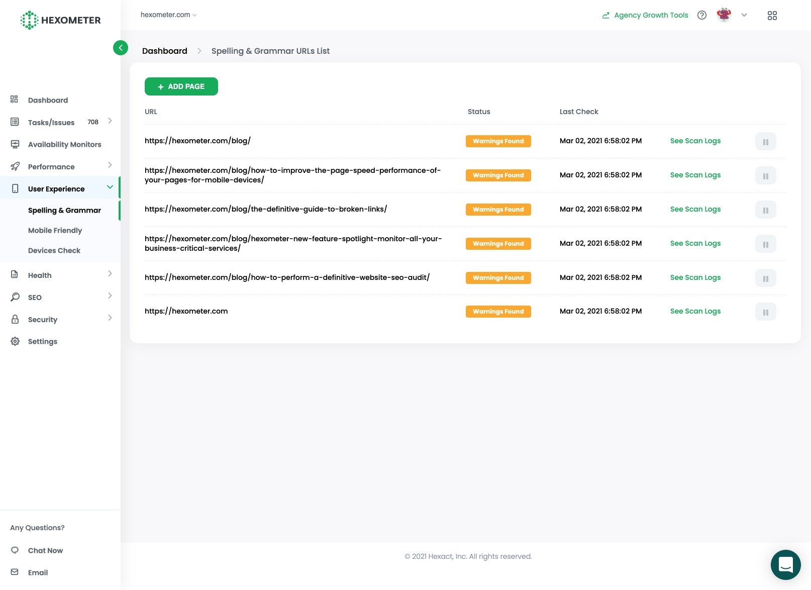Click the Agency Growth Tools chart icon
Image resolution: width=811 pixels, height=590 pixels.
pyautogui.click(x=606, y=15)
